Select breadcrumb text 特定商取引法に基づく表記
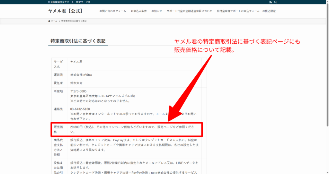This screenshot has height=174, width=329. coord(74,21)
